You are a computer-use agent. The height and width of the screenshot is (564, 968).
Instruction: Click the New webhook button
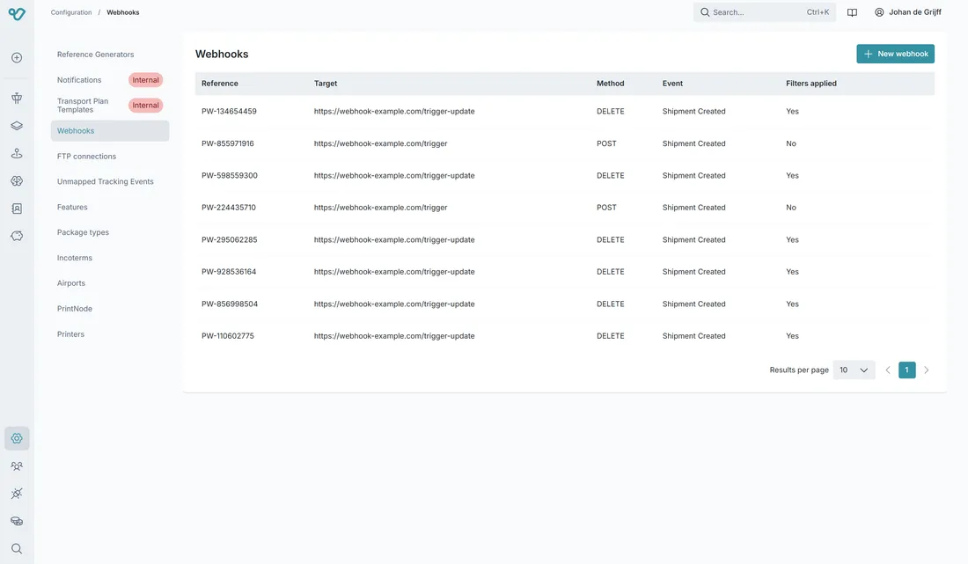point(895,54)
